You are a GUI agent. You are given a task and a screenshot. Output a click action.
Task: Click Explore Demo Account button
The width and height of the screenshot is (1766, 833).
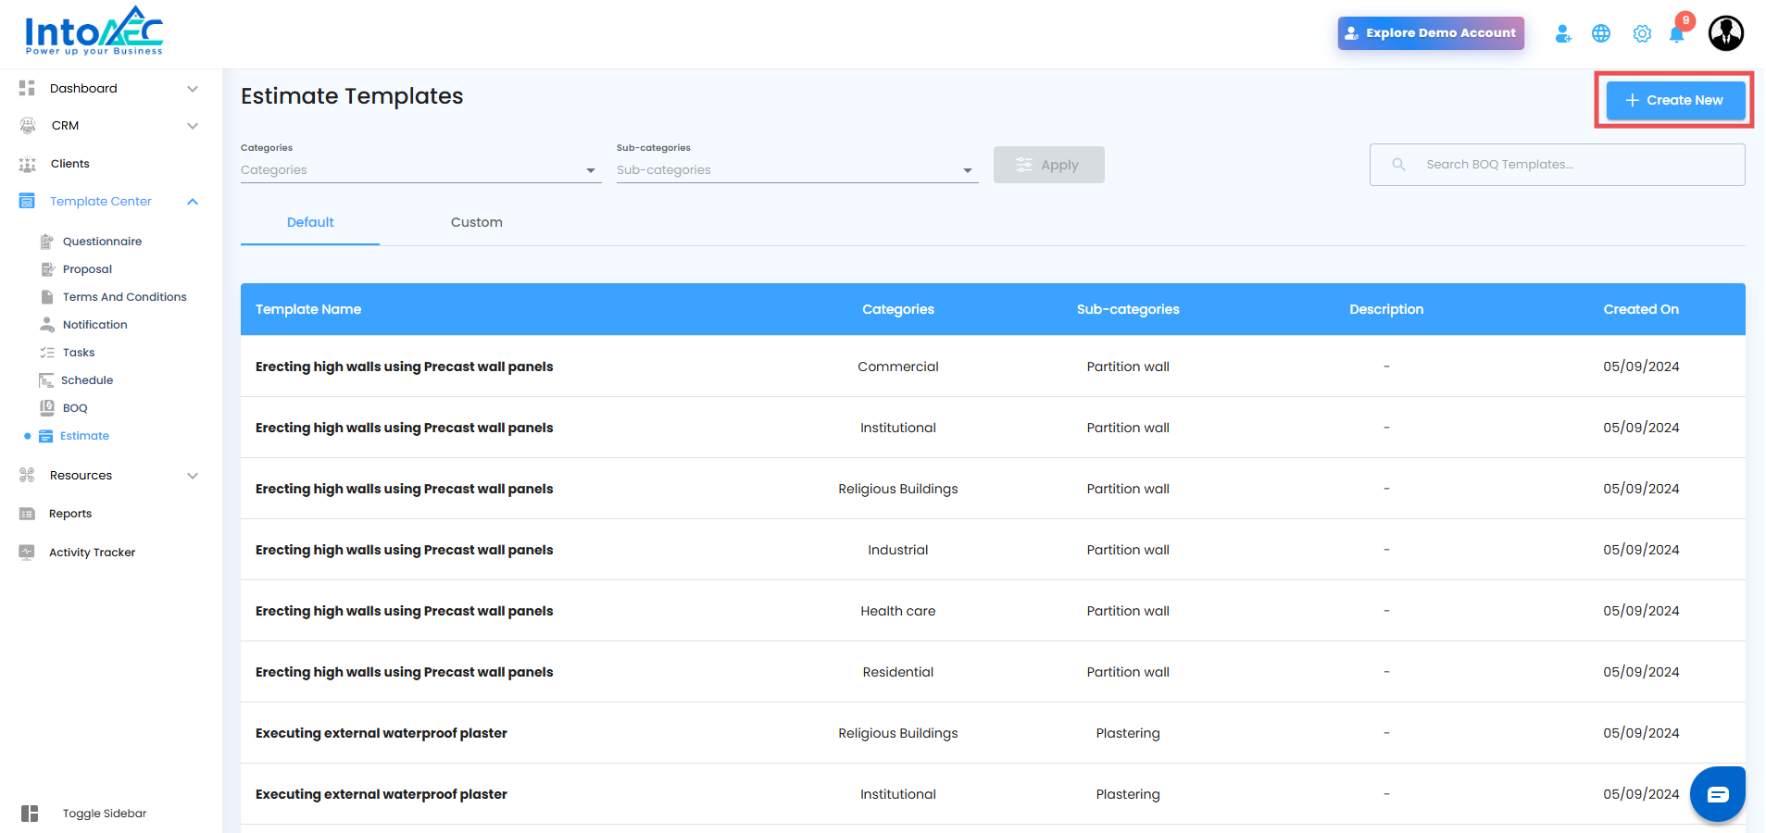coord(1431,33)
